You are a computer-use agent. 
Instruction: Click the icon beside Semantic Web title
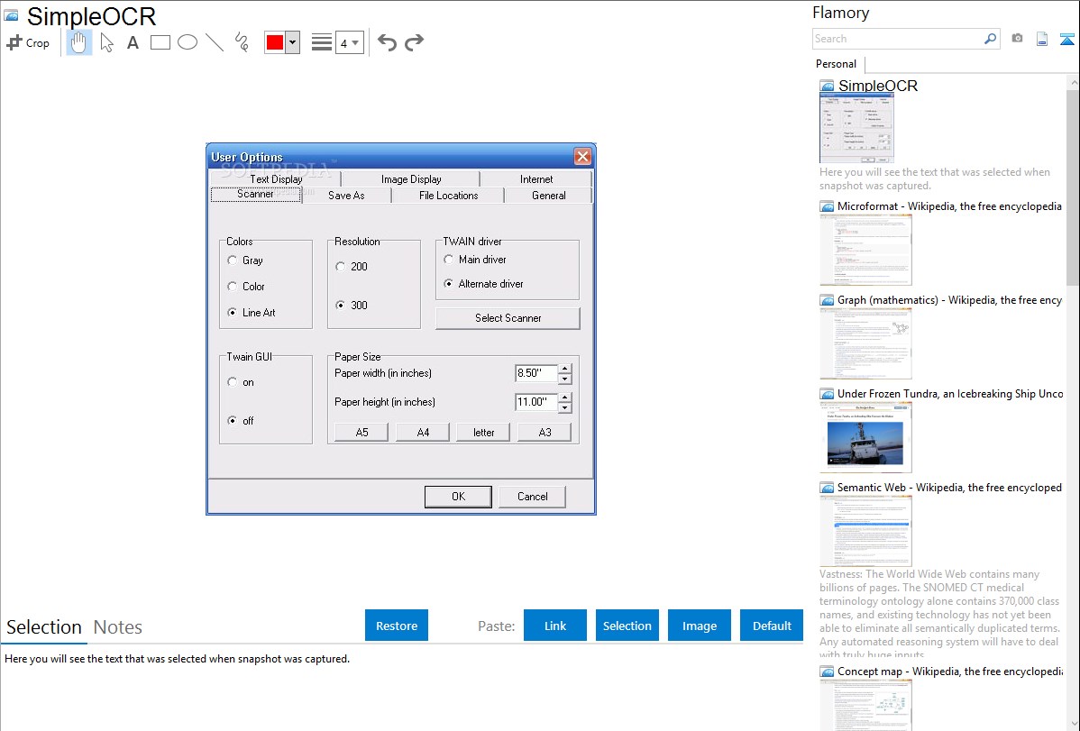coord(827,487)
